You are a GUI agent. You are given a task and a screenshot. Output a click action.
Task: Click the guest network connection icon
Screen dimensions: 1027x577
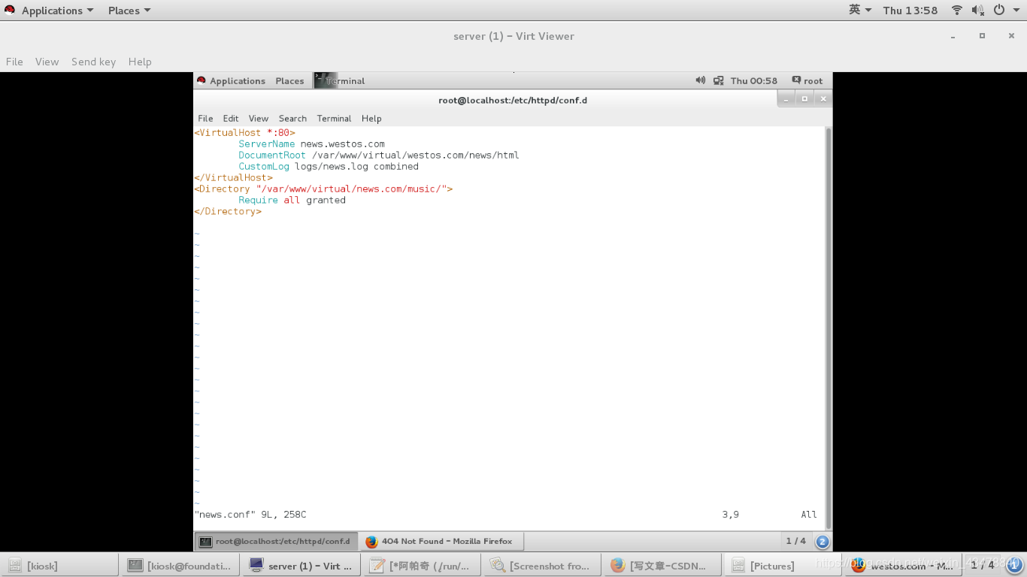pyautogui.click(x=719, y=80)
